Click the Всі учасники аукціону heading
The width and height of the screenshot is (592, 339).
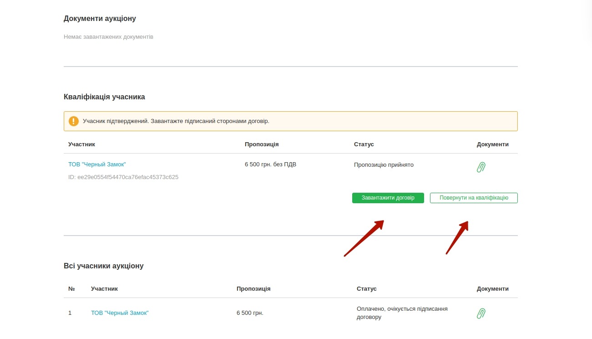(x=103, y=266)
